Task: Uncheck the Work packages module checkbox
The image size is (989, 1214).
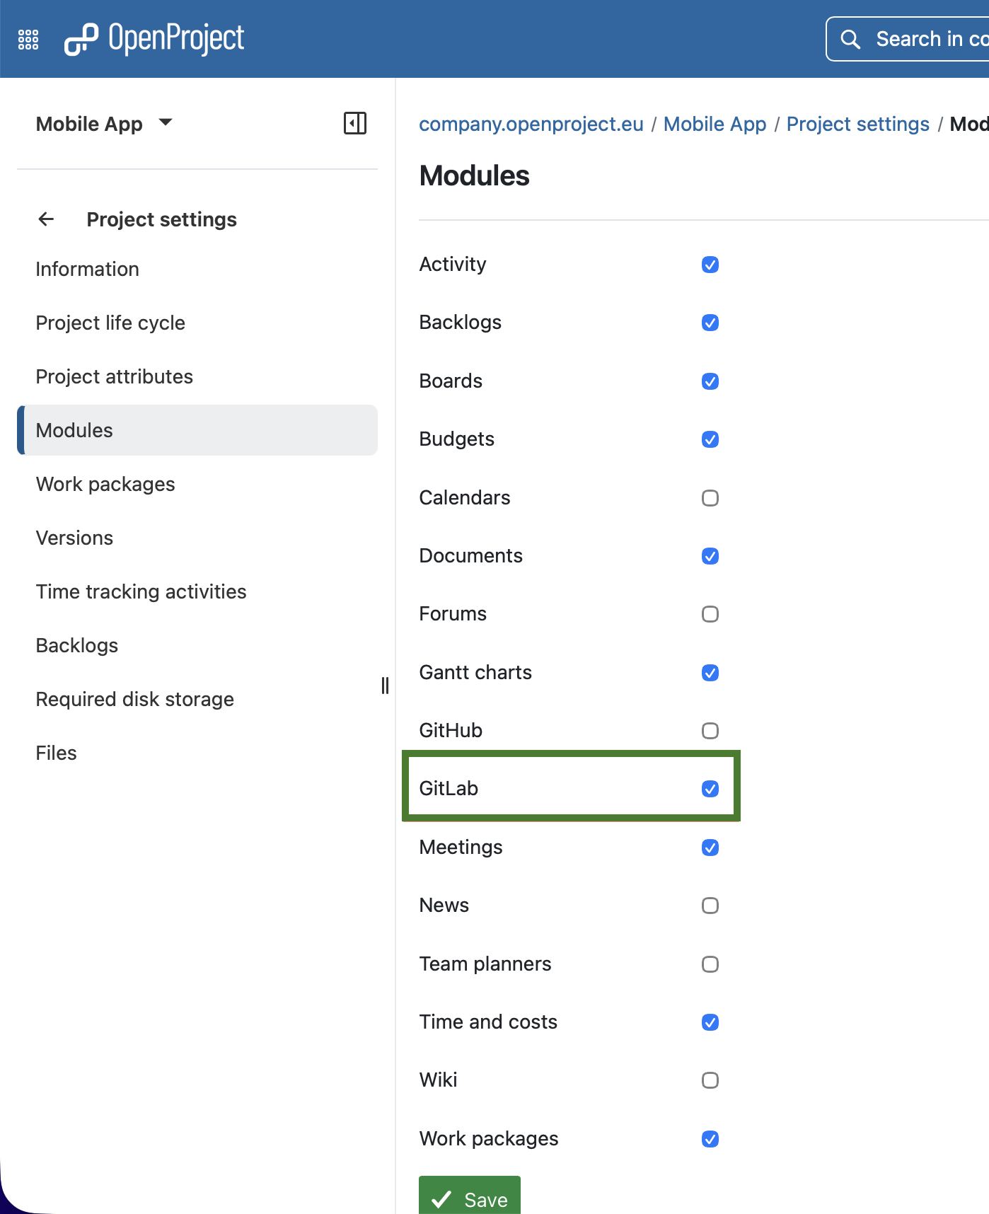Action: click(710, 1139)
